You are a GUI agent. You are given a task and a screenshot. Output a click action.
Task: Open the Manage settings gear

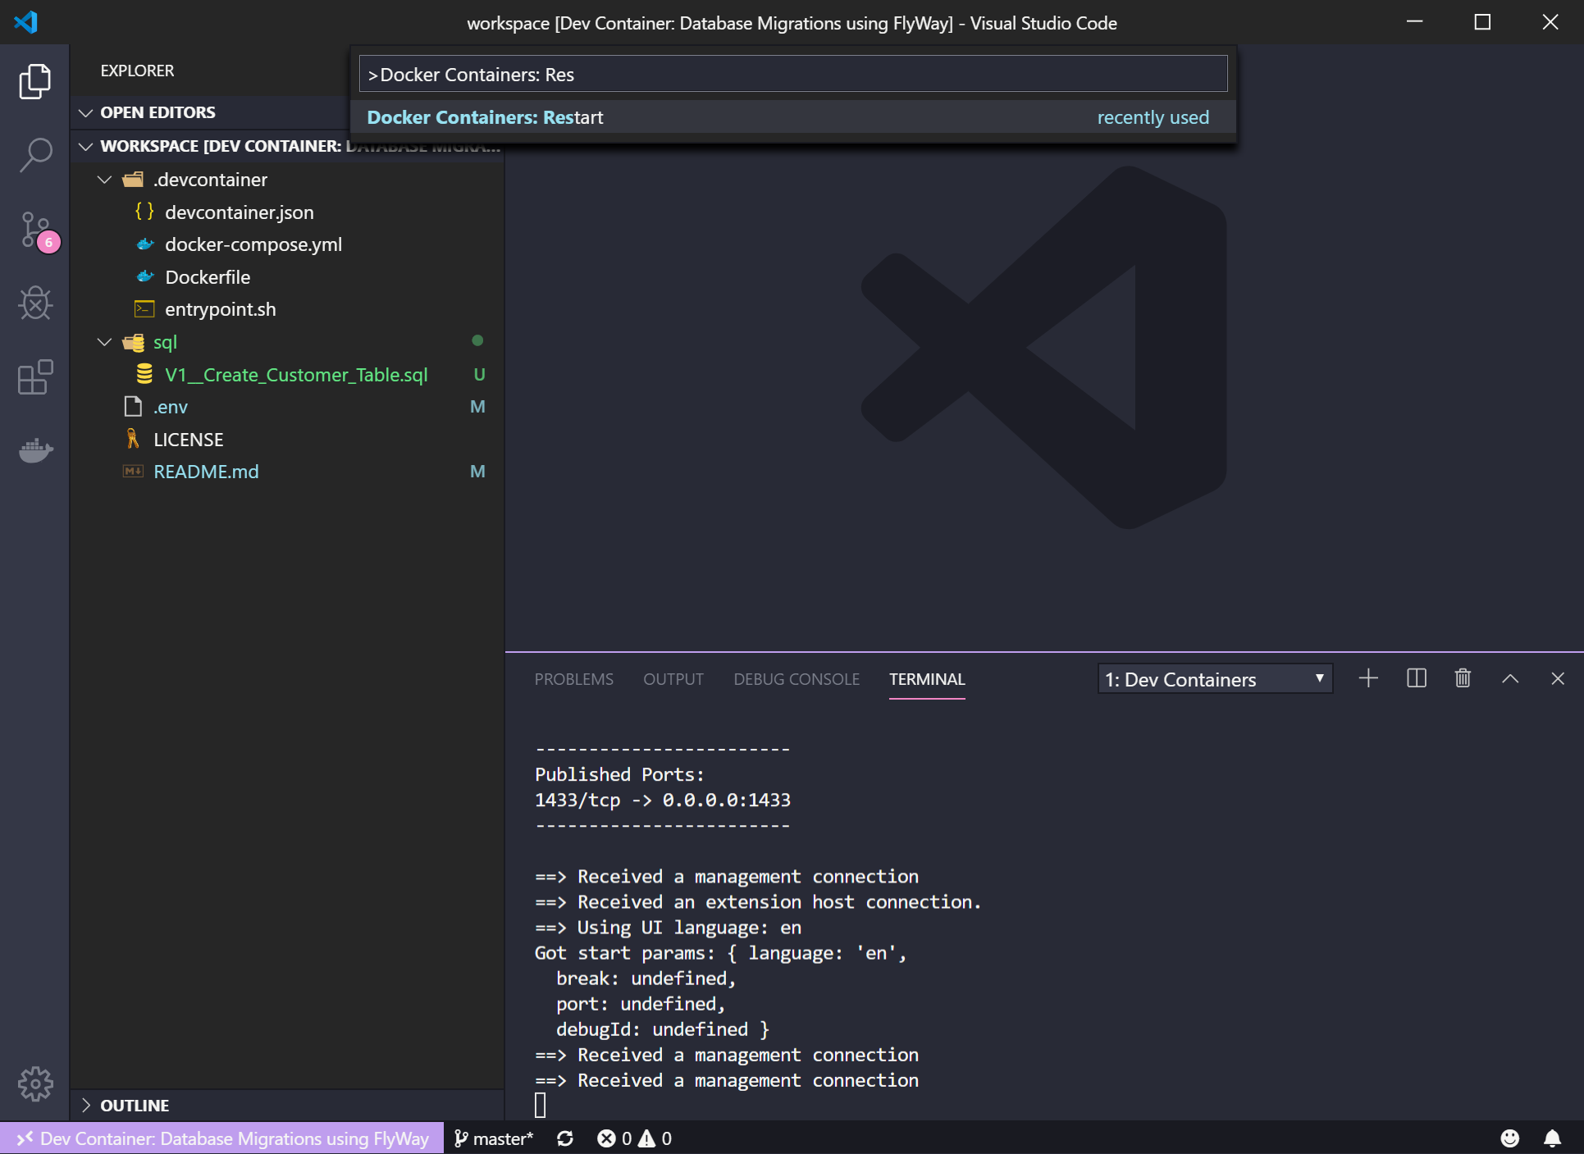coord(36,1083)
